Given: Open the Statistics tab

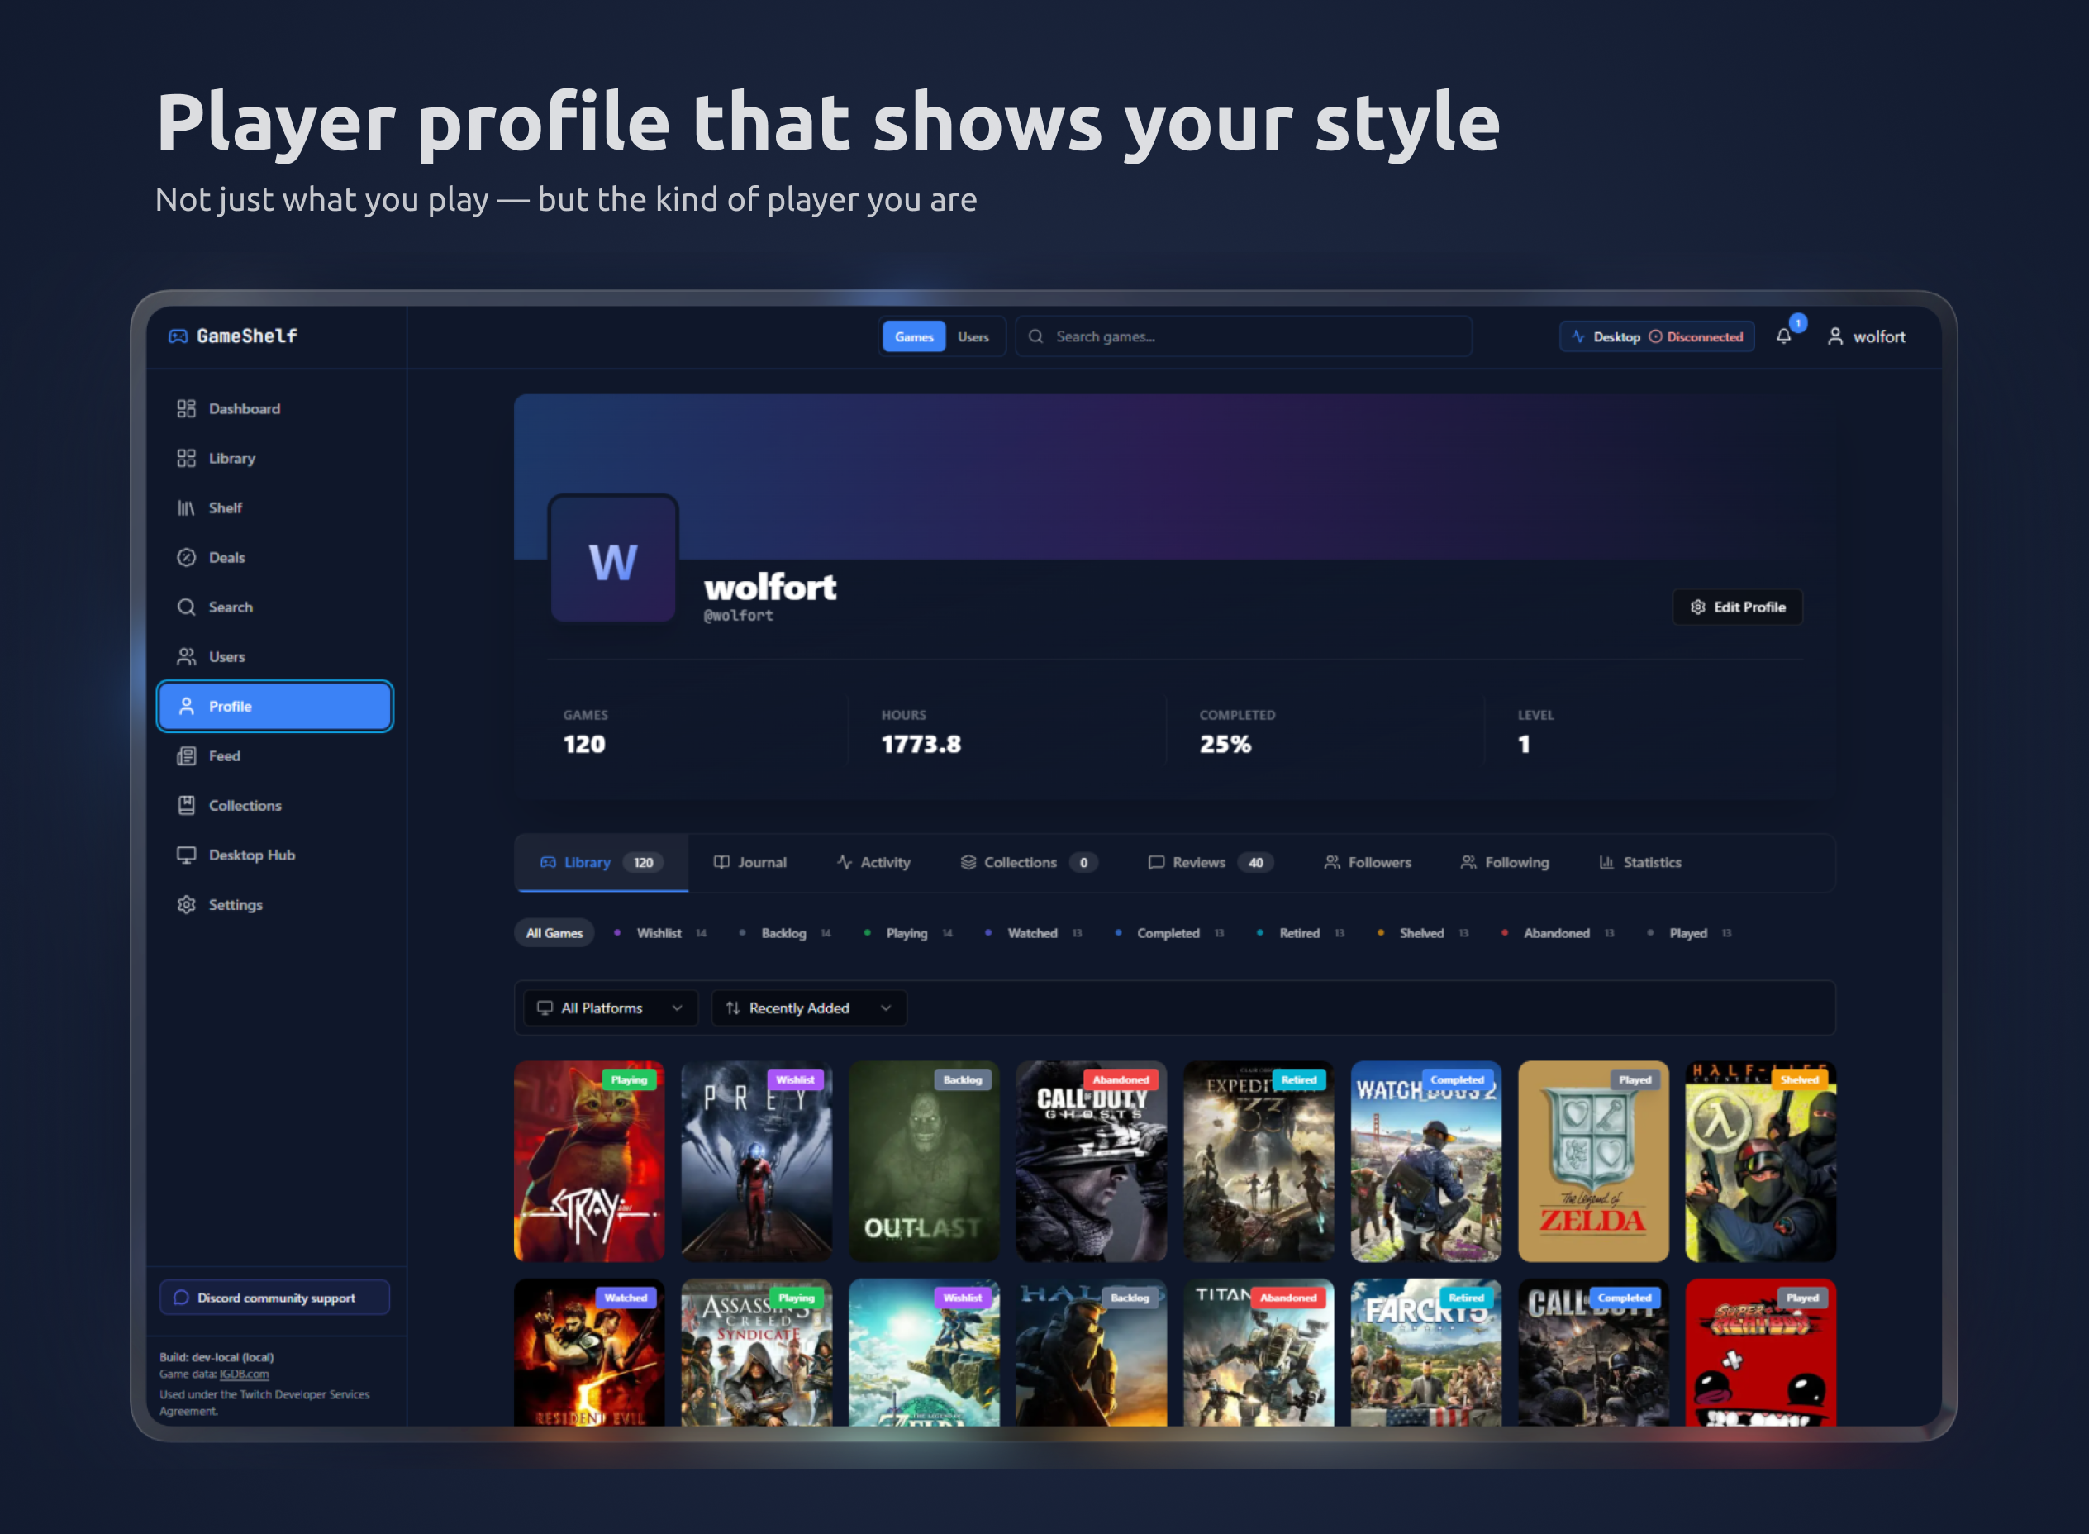Looking at the screenshot, I should click(x=1652, y=863).
